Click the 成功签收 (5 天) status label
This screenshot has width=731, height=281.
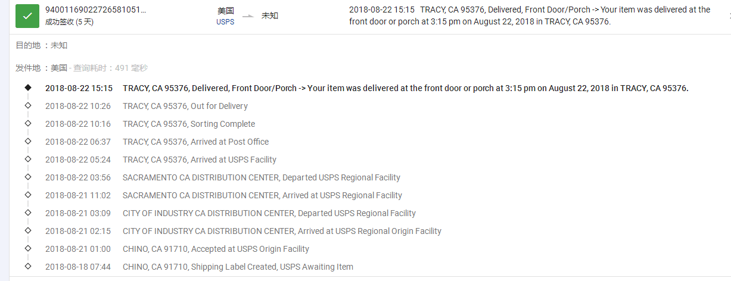[x=69, y=22]
